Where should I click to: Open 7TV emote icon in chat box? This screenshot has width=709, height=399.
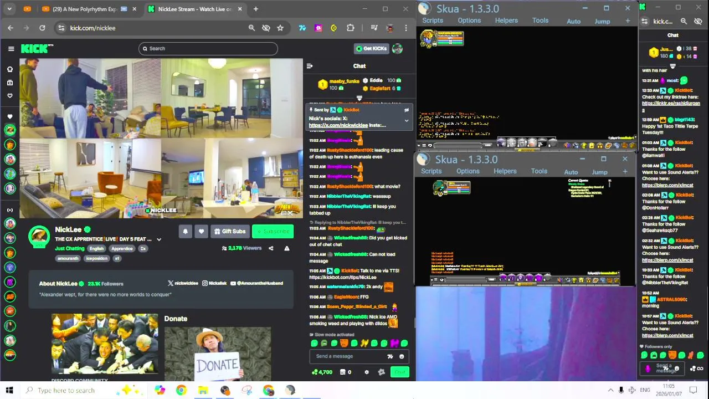(x=390, y=356)
